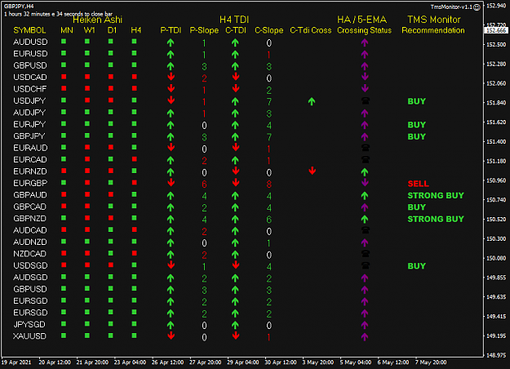Click the telephone icon in EURCAD row
510x369 pixels.
tap(366, 160)
